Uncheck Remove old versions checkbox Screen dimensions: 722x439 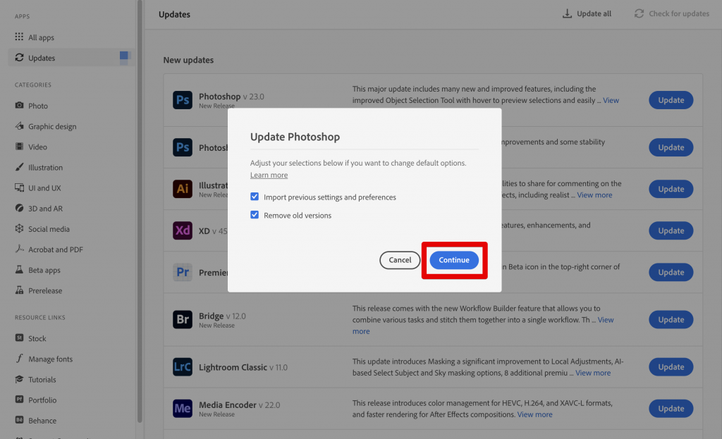click(x=254, y=215)
